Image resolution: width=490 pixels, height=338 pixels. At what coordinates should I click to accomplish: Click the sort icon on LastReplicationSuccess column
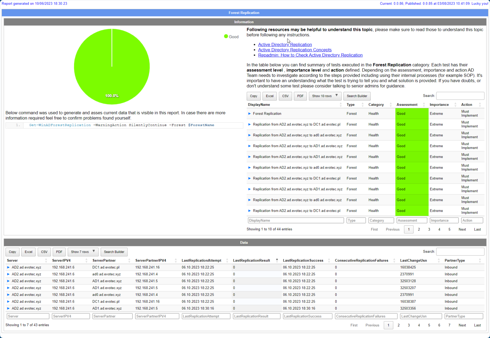pyautogui.click(x=329, y=260)
